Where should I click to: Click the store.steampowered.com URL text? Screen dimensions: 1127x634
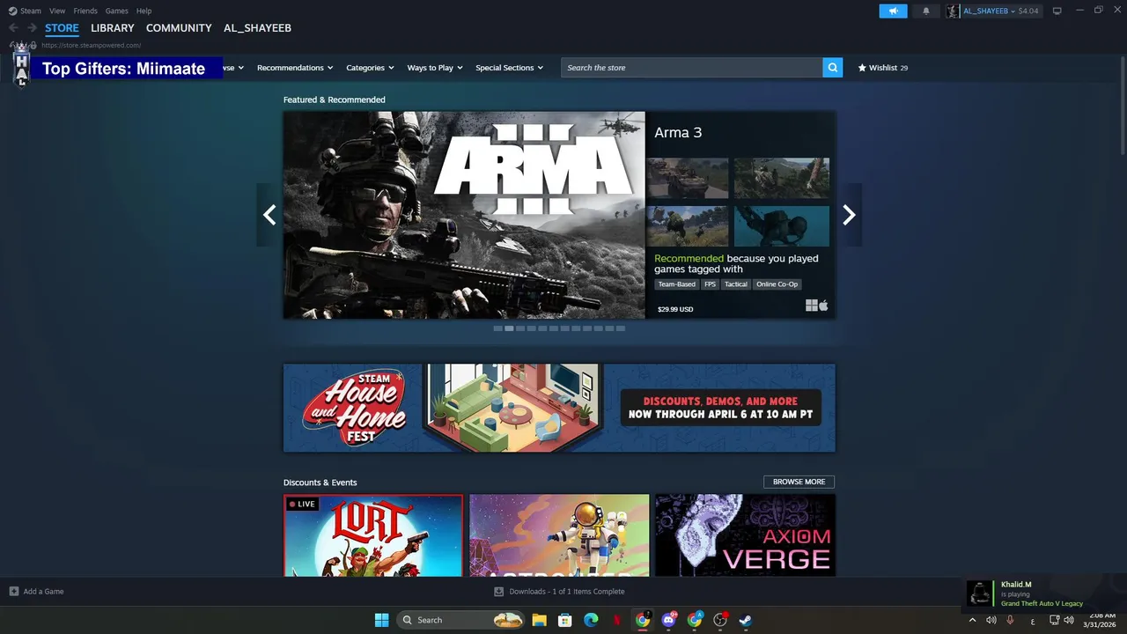pos(91,46)
